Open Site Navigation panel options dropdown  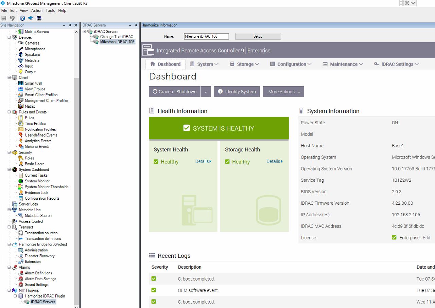(x=64, y=25)
